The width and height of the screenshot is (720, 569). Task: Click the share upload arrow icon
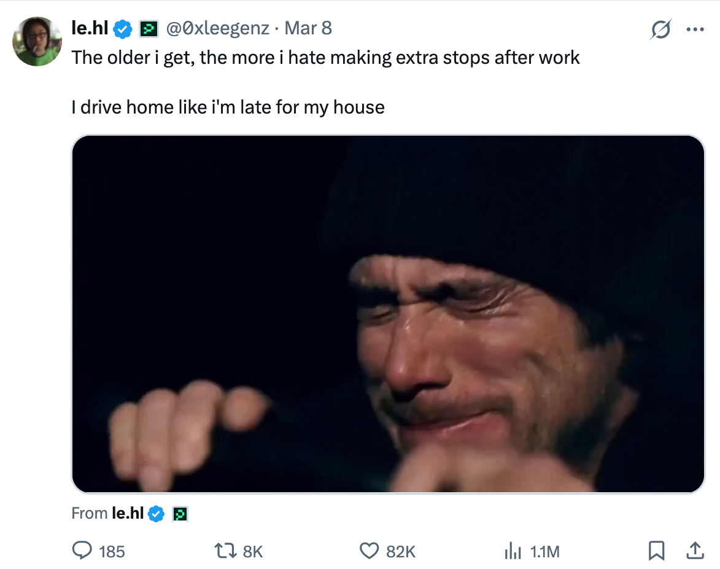click(x=695, y=551)
